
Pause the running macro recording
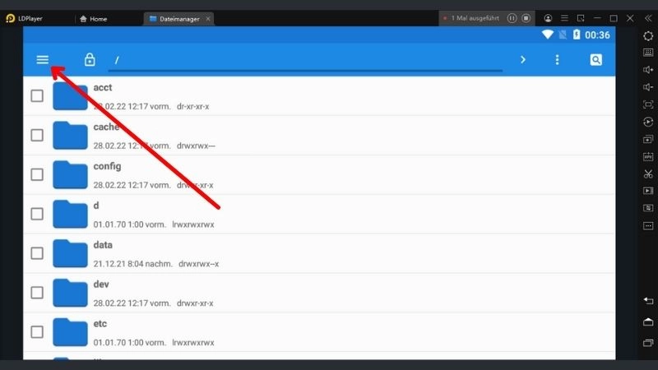click(512, 18)
